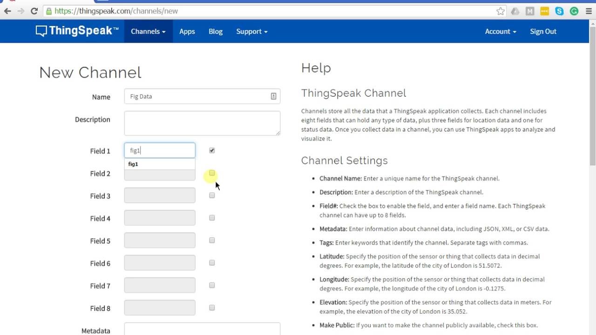Enable the Field 4 checkbox

212,218
